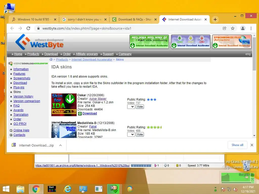The height and width of the screenshot is (194, 259).
Task: Click the 'eng' language selector
Action: [248, 54]
